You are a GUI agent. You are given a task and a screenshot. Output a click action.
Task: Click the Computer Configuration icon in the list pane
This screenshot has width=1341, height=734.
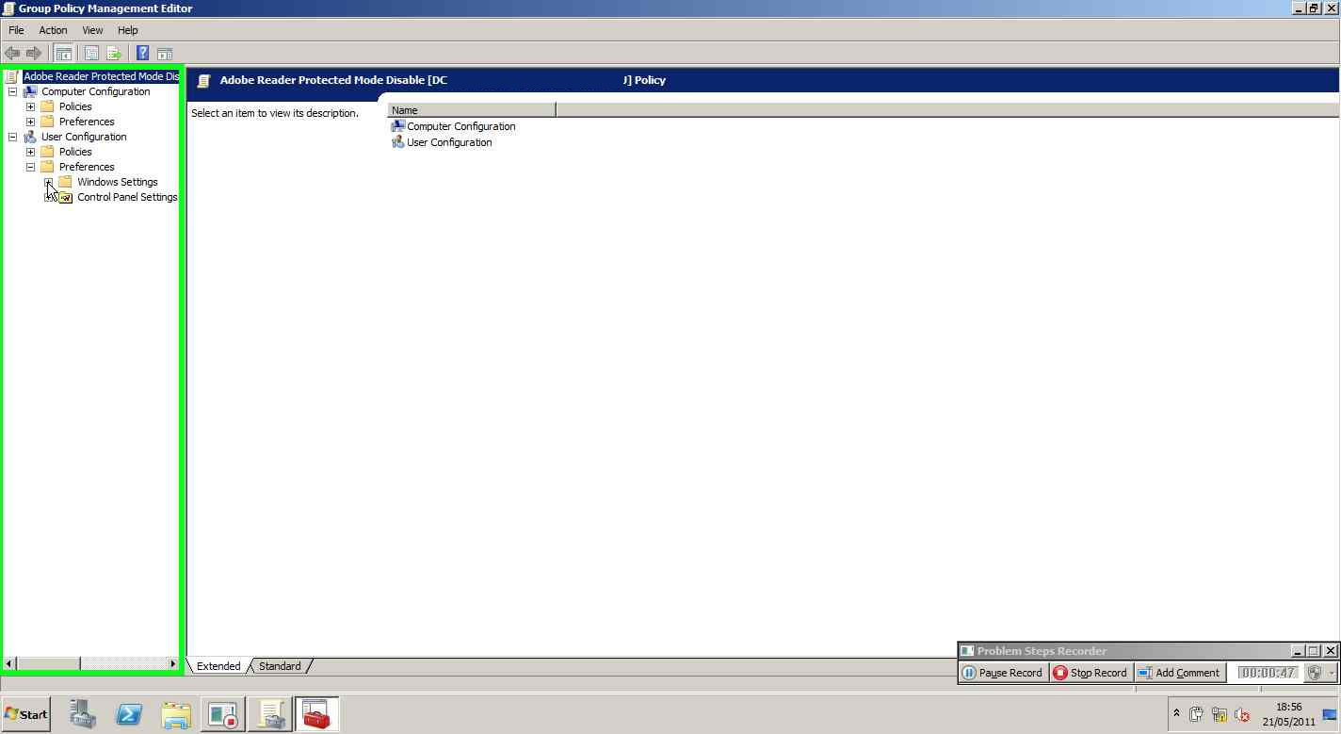coord(397,126)
